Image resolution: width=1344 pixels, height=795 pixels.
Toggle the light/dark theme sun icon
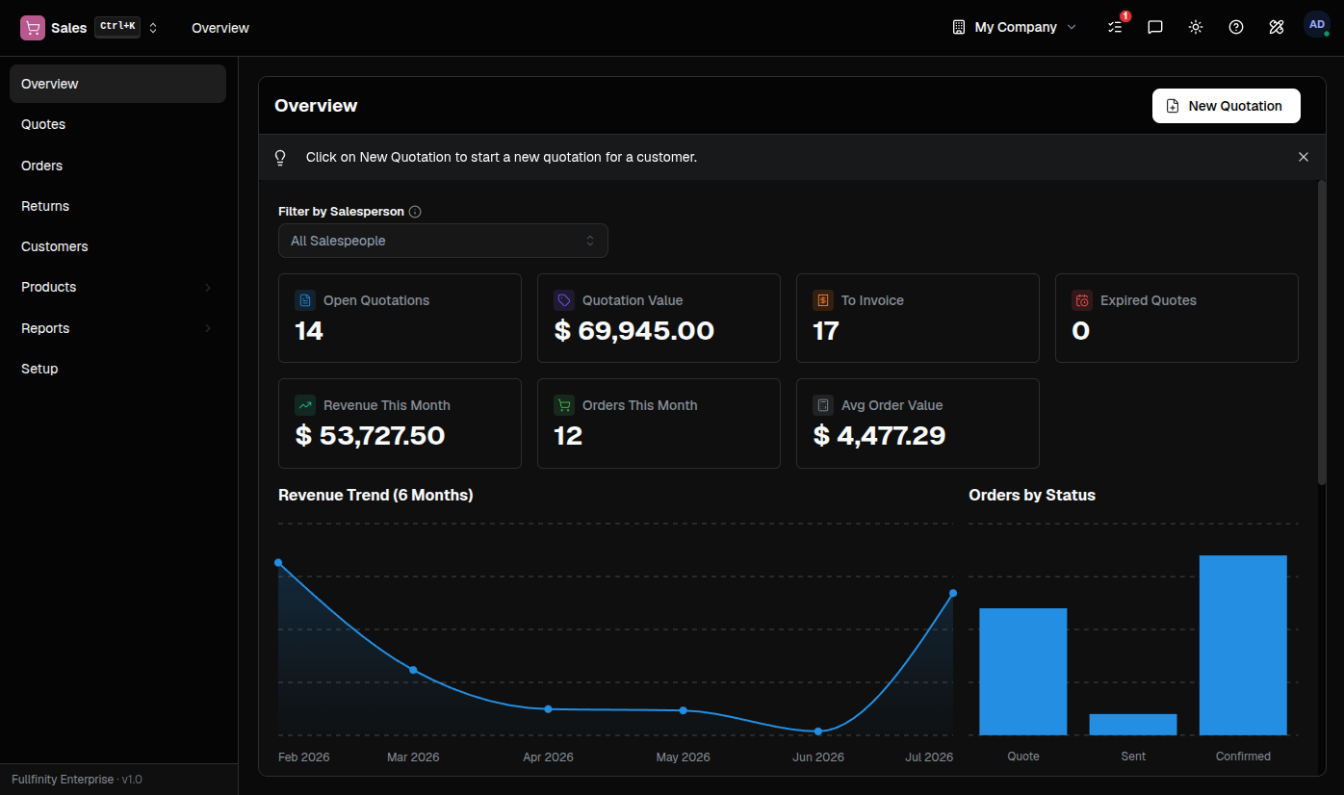point(1196,27)
